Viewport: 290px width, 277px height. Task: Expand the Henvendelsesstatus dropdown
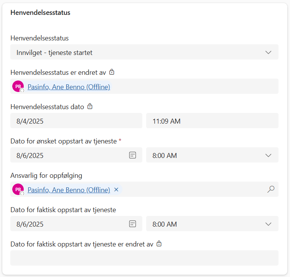(268, 52)
